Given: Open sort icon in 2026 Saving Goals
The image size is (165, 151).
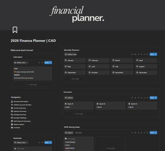Looking at the screenshot, I should tap(135, 133).
